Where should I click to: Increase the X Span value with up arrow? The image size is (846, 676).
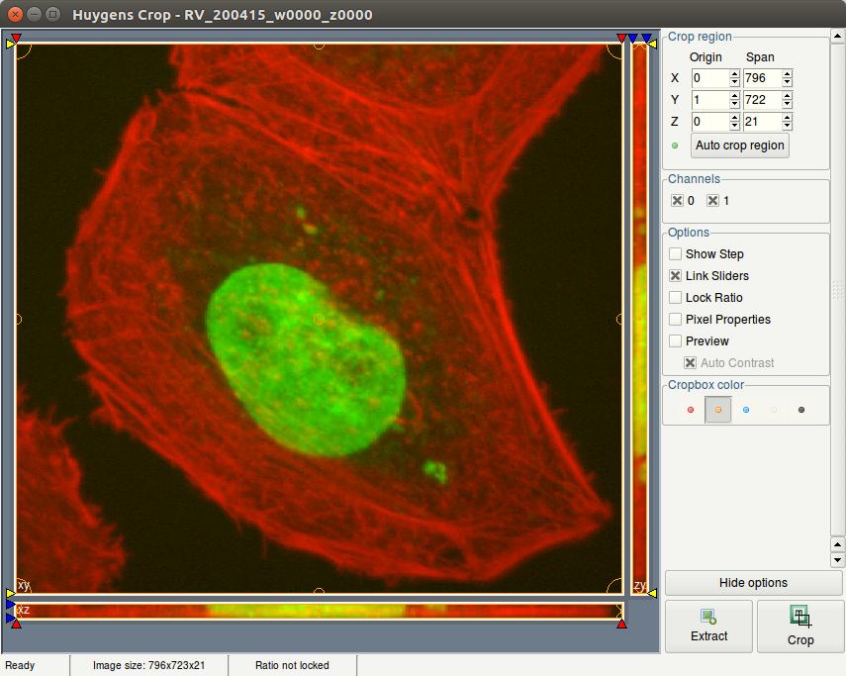tap(787, 73)
